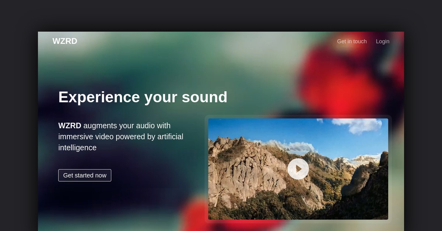Open the Login page
This screenshot has width=442, height=231.
pos(382,42)
